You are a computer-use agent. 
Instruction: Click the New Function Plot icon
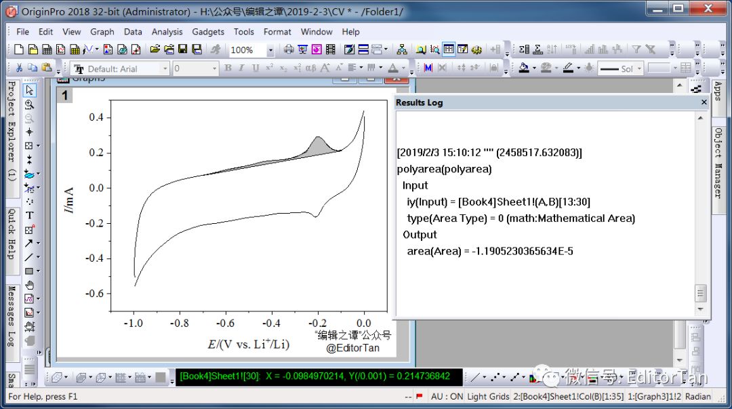[88, 50]
